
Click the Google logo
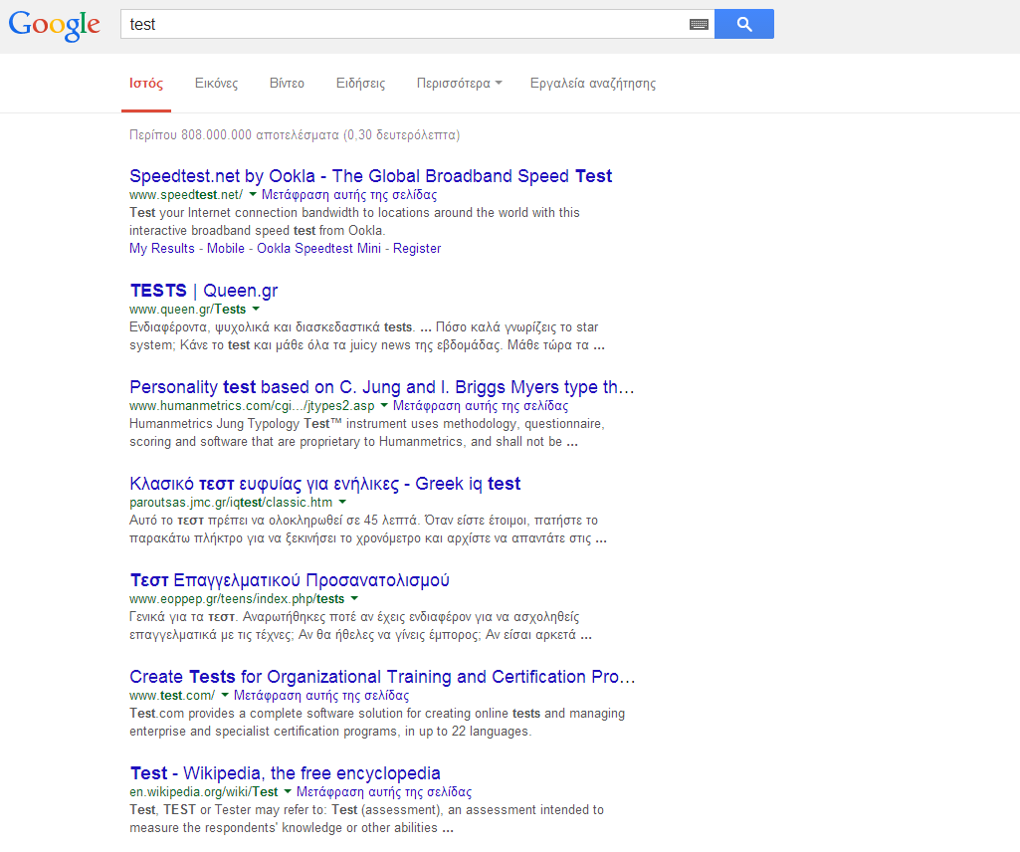tap(54, 26)
